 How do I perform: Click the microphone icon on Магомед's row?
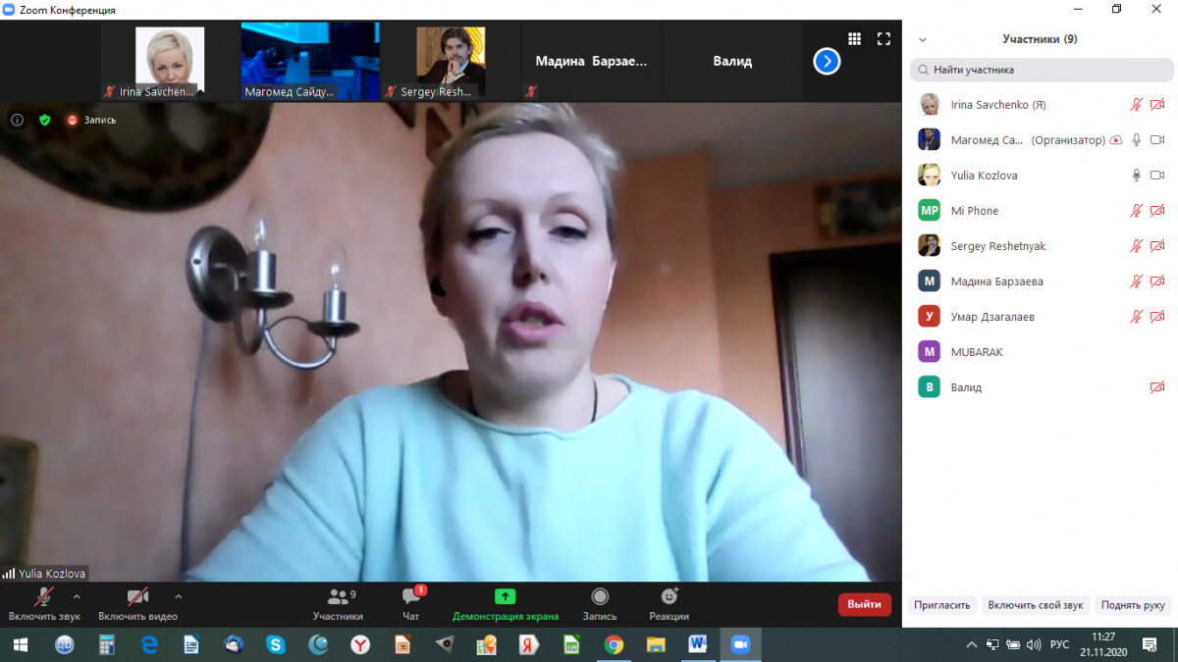[1137, 139]
